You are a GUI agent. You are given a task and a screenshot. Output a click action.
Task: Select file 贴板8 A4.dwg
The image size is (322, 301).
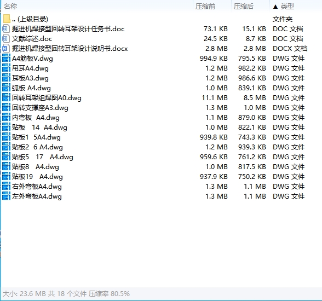tap(35, 167)
